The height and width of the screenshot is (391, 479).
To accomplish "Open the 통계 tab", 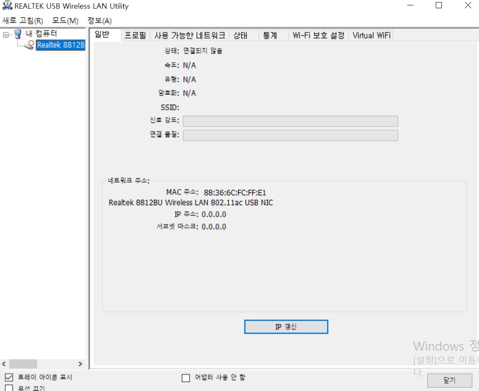I will 270,35.
